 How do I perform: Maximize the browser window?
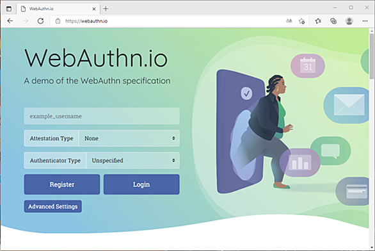tap(351, 8)
